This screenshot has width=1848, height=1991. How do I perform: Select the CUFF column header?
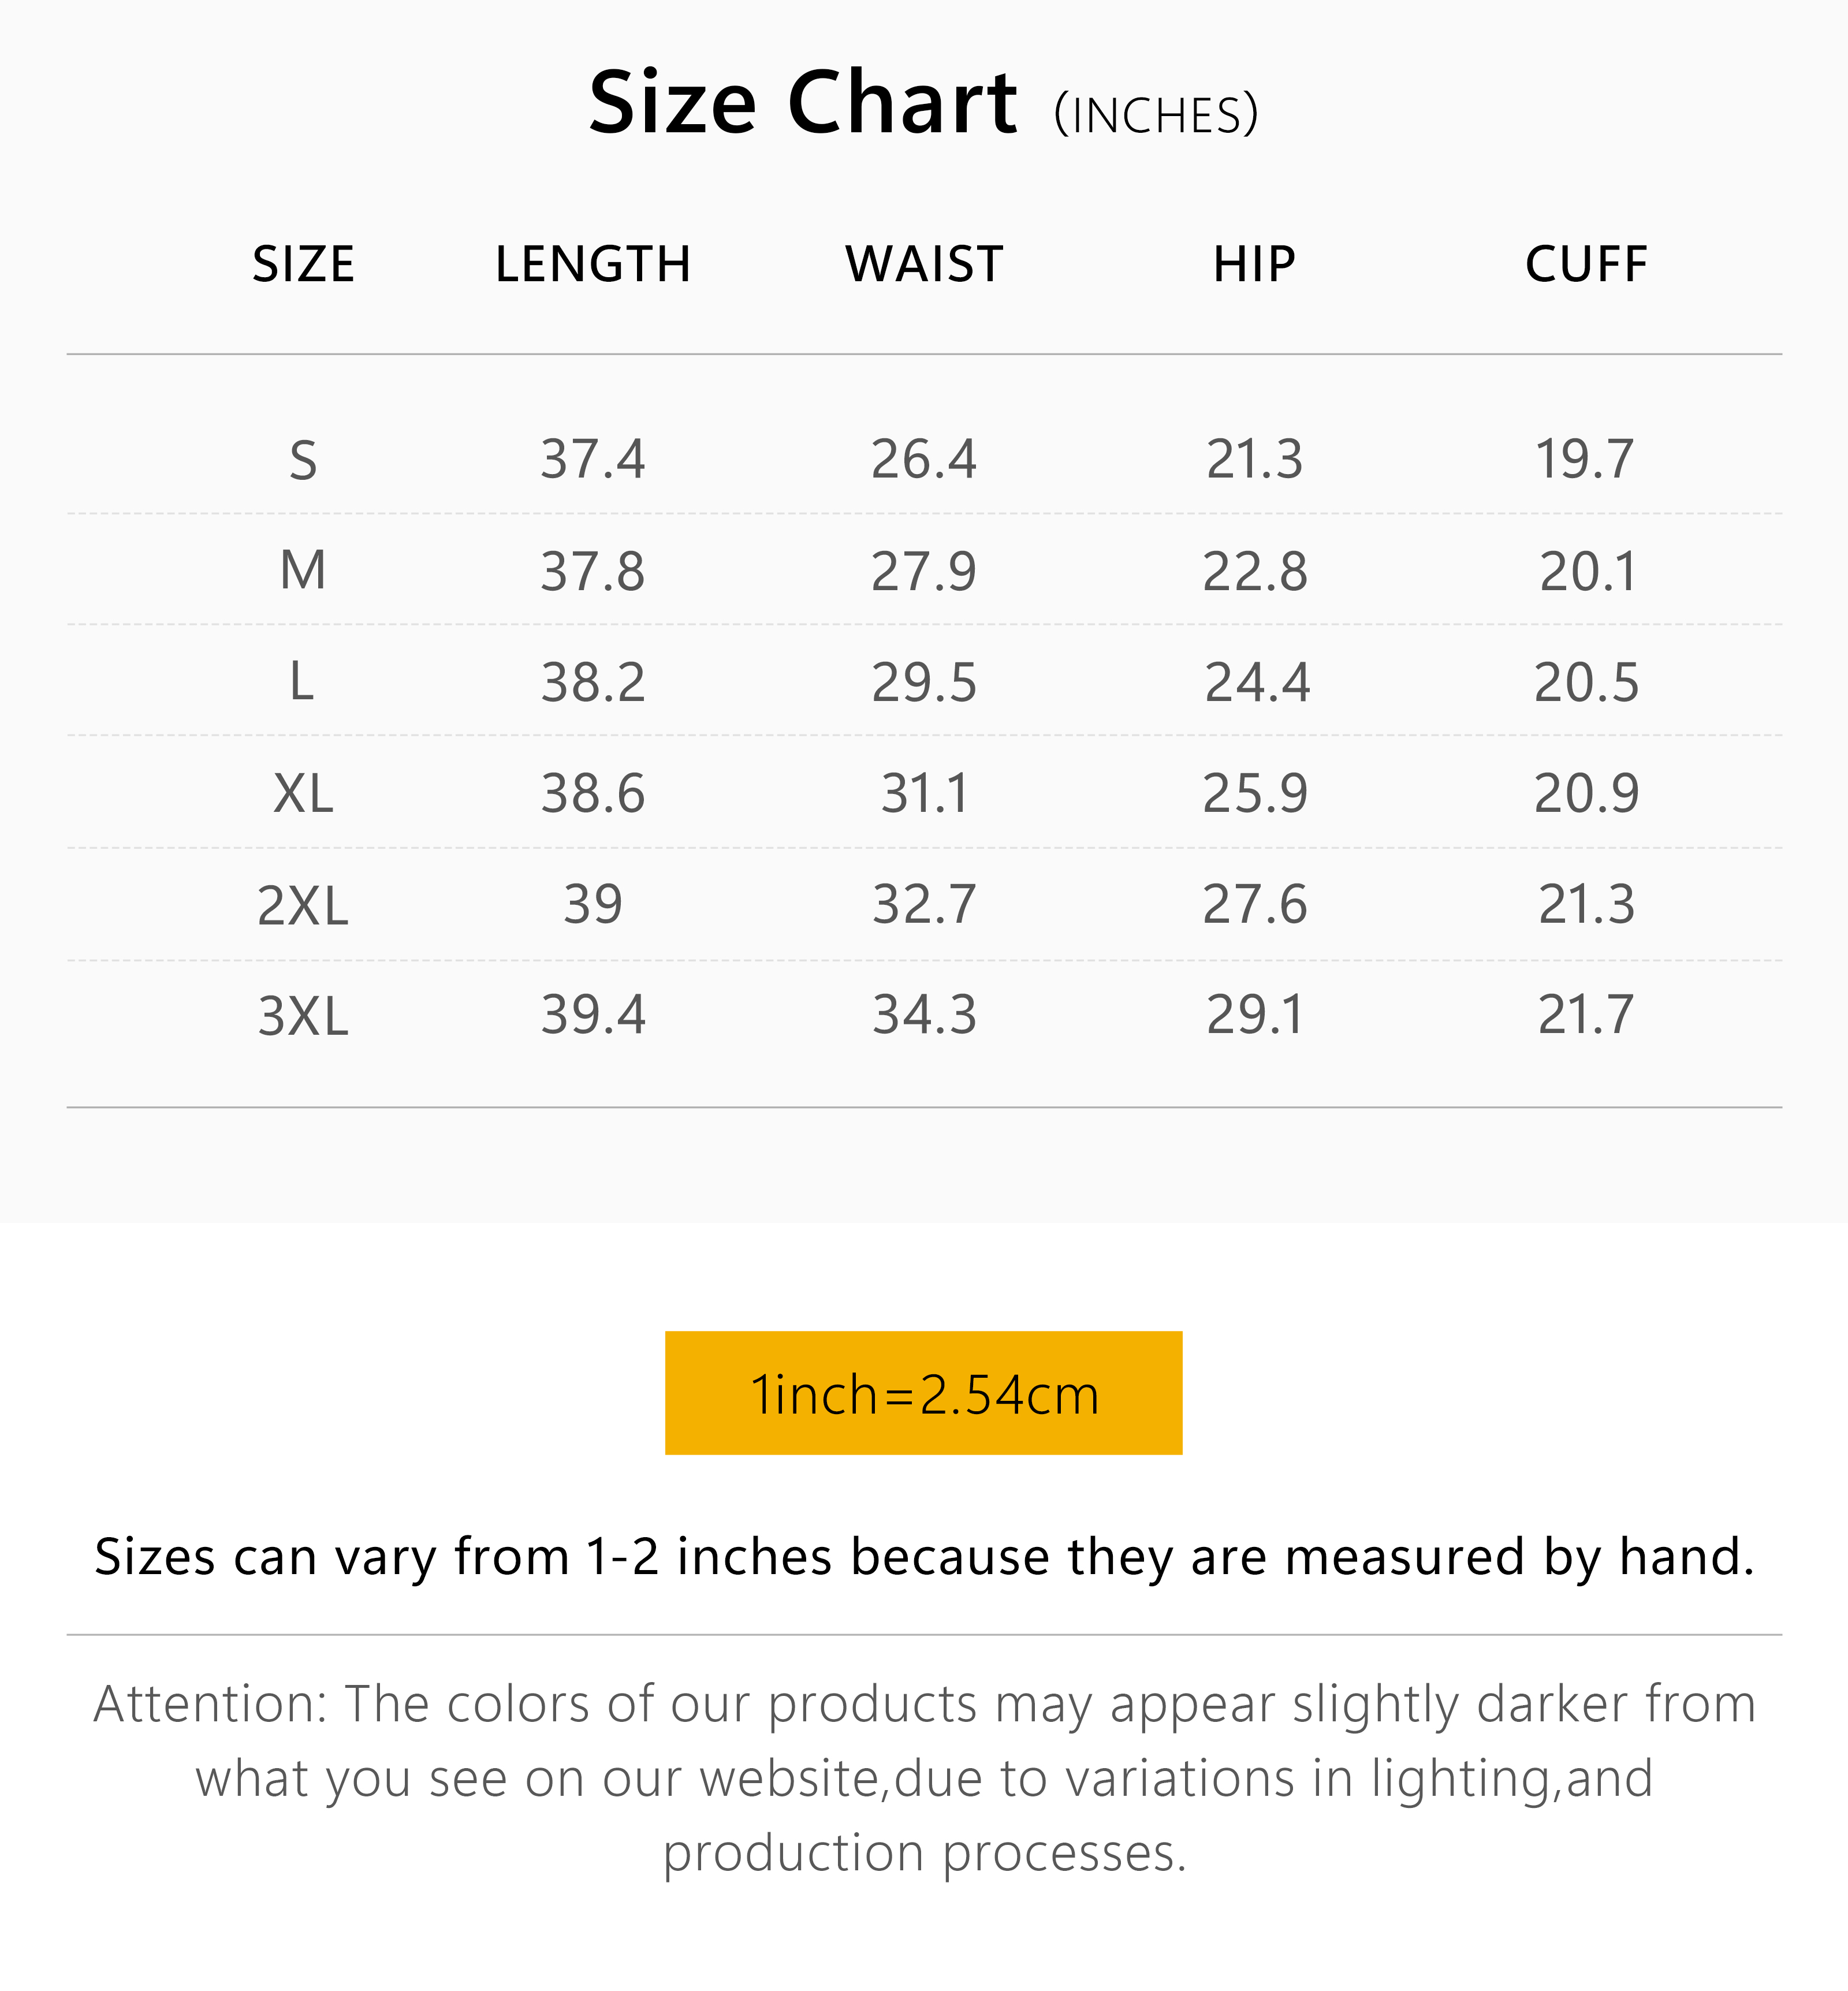[1586, 265]
